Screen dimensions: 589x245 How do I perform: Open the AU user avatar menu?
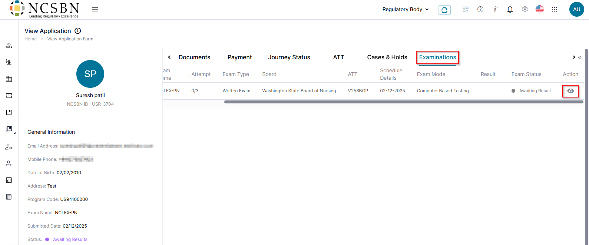577,9
